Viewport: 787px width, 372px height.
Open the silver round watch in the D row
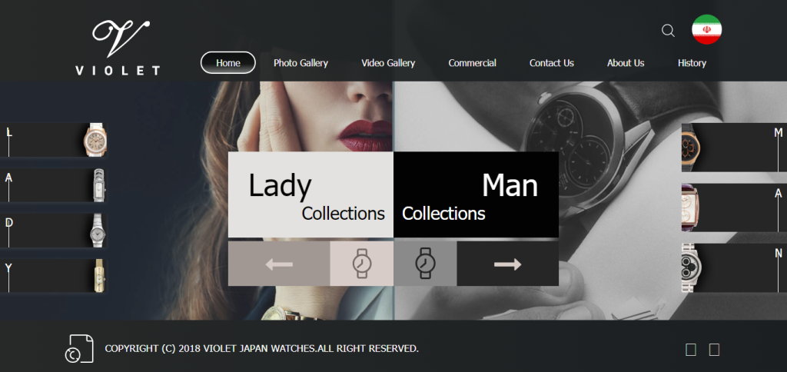pyautogui.click(x=98, y=231)
